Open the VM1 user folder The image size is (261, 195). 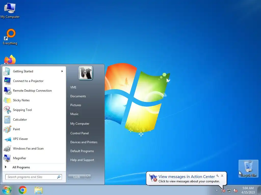[x=73, y=87]
